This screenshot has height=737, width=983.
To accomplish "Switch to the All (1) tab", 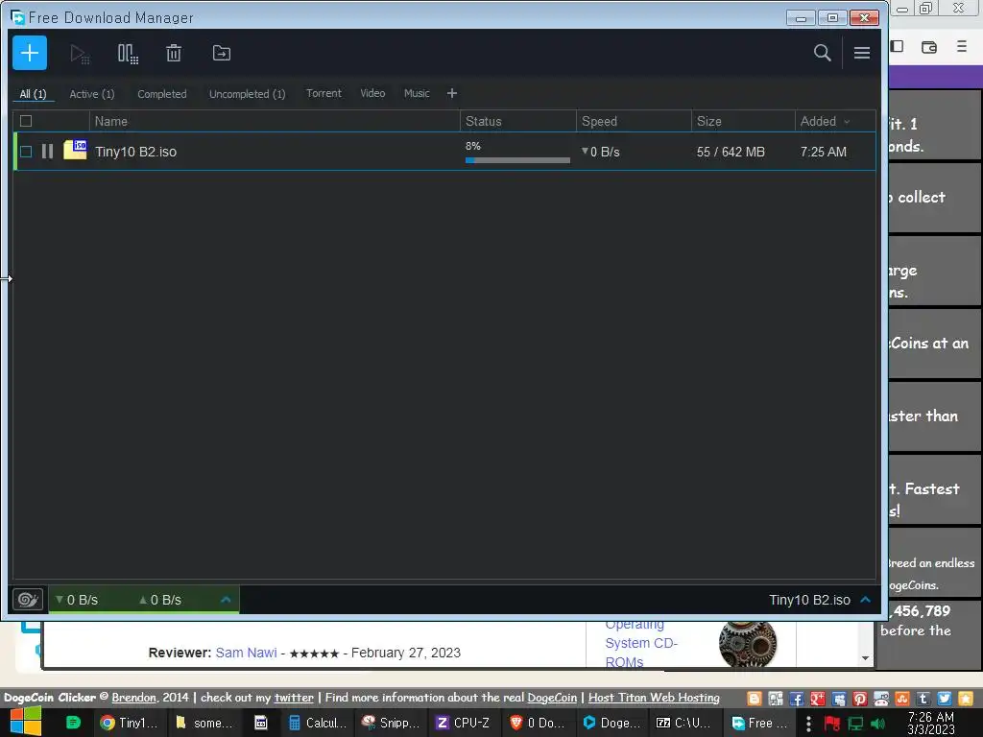I will tap(34, 94).
